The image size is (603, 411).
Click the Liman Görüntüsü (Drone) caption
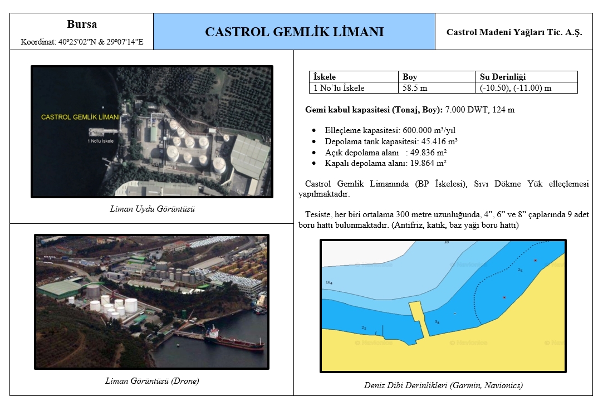pos(153,381)
